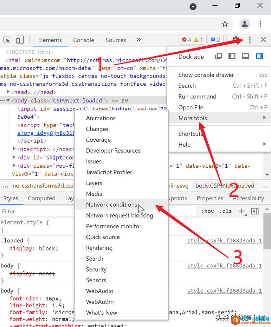Select Layers tool
The image size is (271, 327).
(121, 183)
